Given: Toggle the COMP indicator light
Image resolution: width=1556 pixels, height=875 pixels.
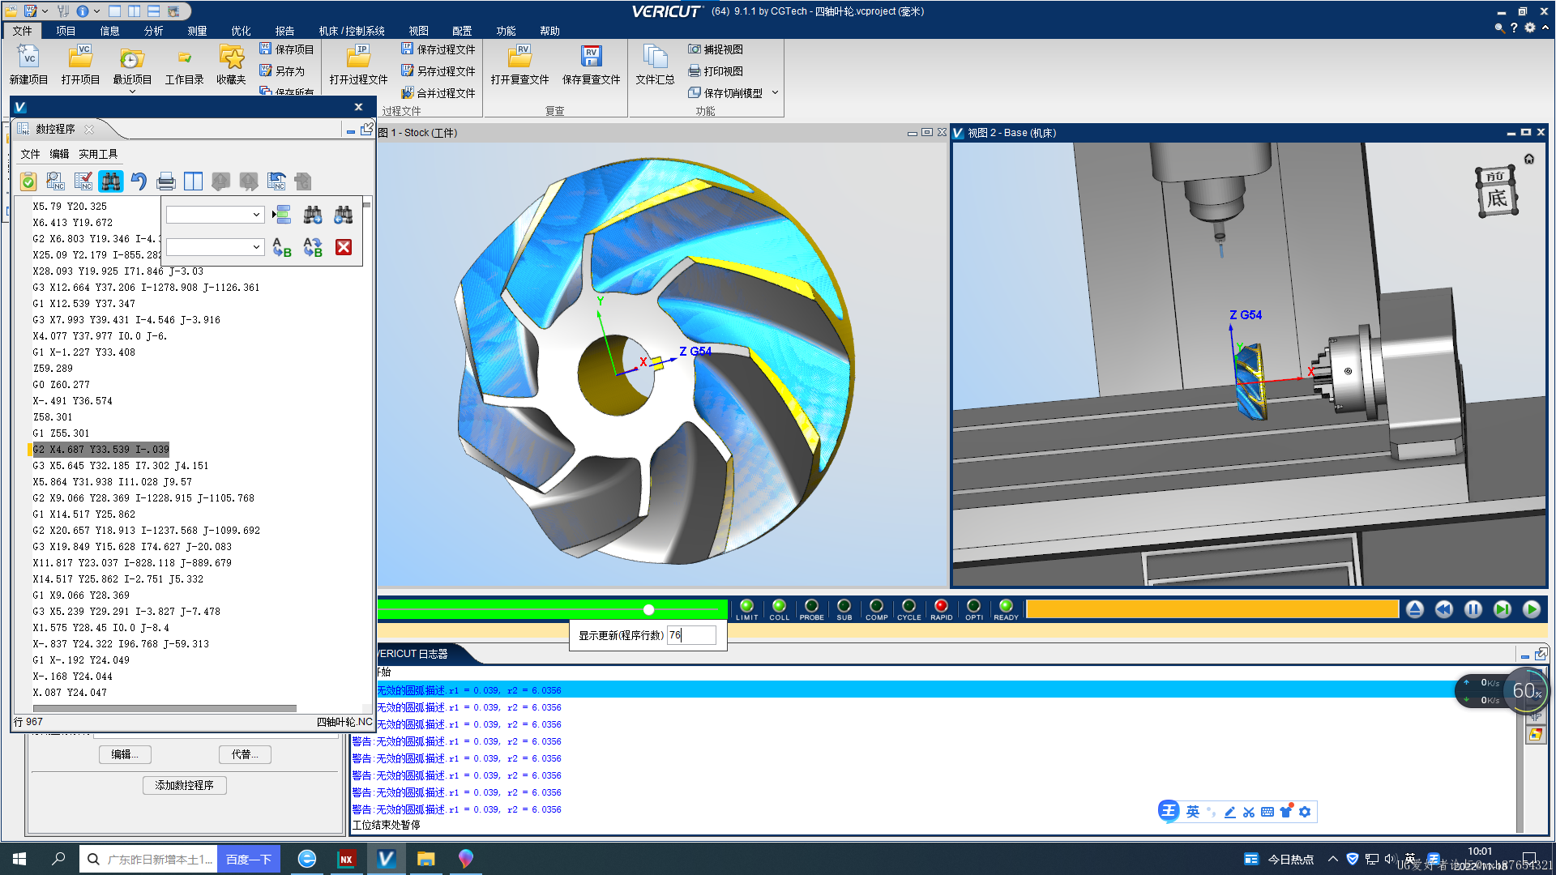Looking at the screenshot, I should 876,606.
